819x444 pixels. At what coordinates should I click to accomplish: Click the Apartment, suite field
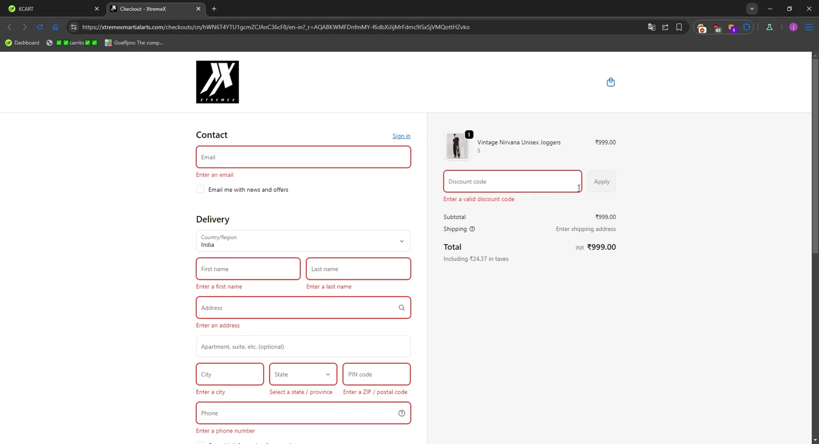pyautogui.click(x=303, y=346)
